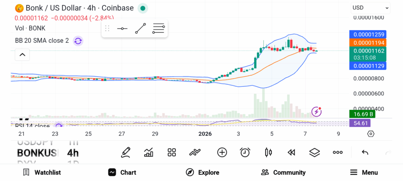
Task: Select the trend line tool in the floating toolbar
Action: click(140, 29)
